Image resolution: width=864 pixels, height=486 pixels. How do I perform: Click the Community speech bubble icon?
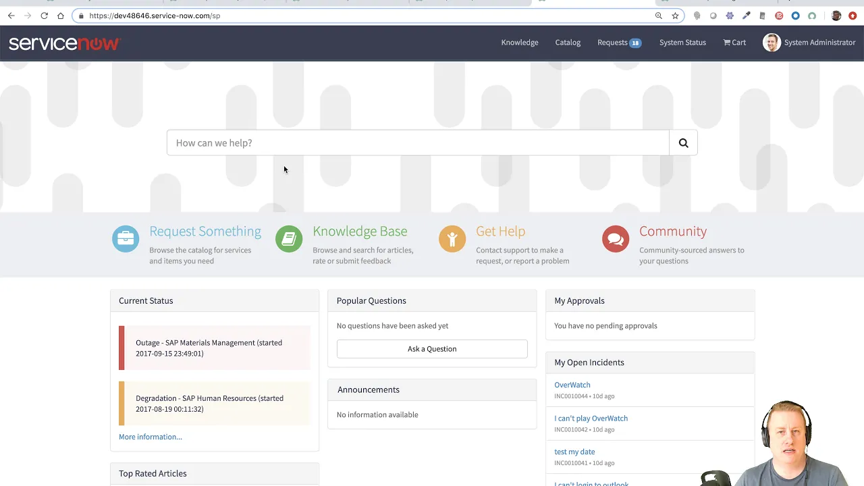[x=616, y=238]
